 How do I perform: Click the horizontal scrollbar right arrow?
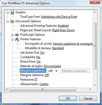90,90
